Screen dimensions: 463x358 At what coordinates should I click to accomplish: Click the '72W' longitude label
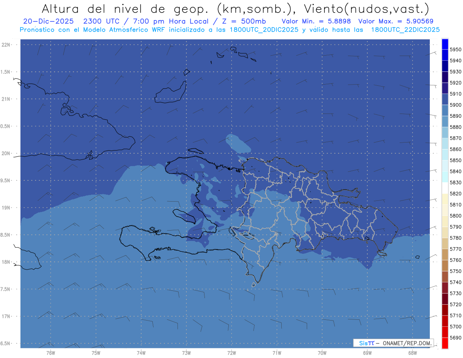pyautogui.click(x=232, y=353)
